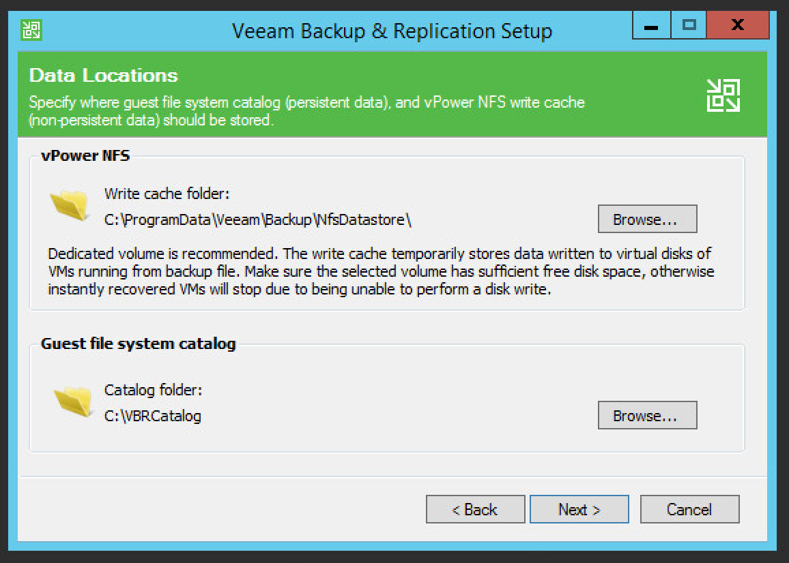Maximize the Veeam setup window
789x563 pixels.
[x=689, y=27]
